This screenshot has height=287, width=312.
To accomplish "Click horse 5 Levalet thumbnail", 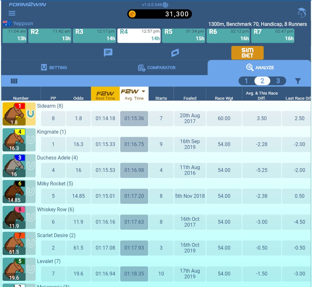I will (x=14, y=269).
